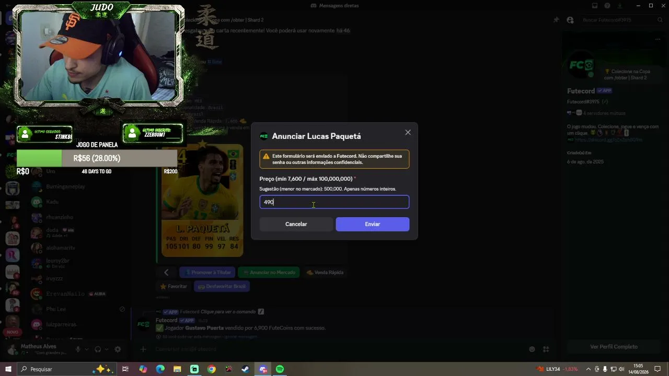Click the Matheus Alves user avatar

[x=12, y=349]
